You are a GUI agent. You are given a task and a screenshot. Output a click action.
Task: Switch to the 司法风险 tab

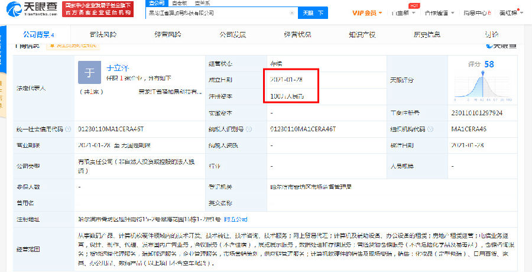103,35
